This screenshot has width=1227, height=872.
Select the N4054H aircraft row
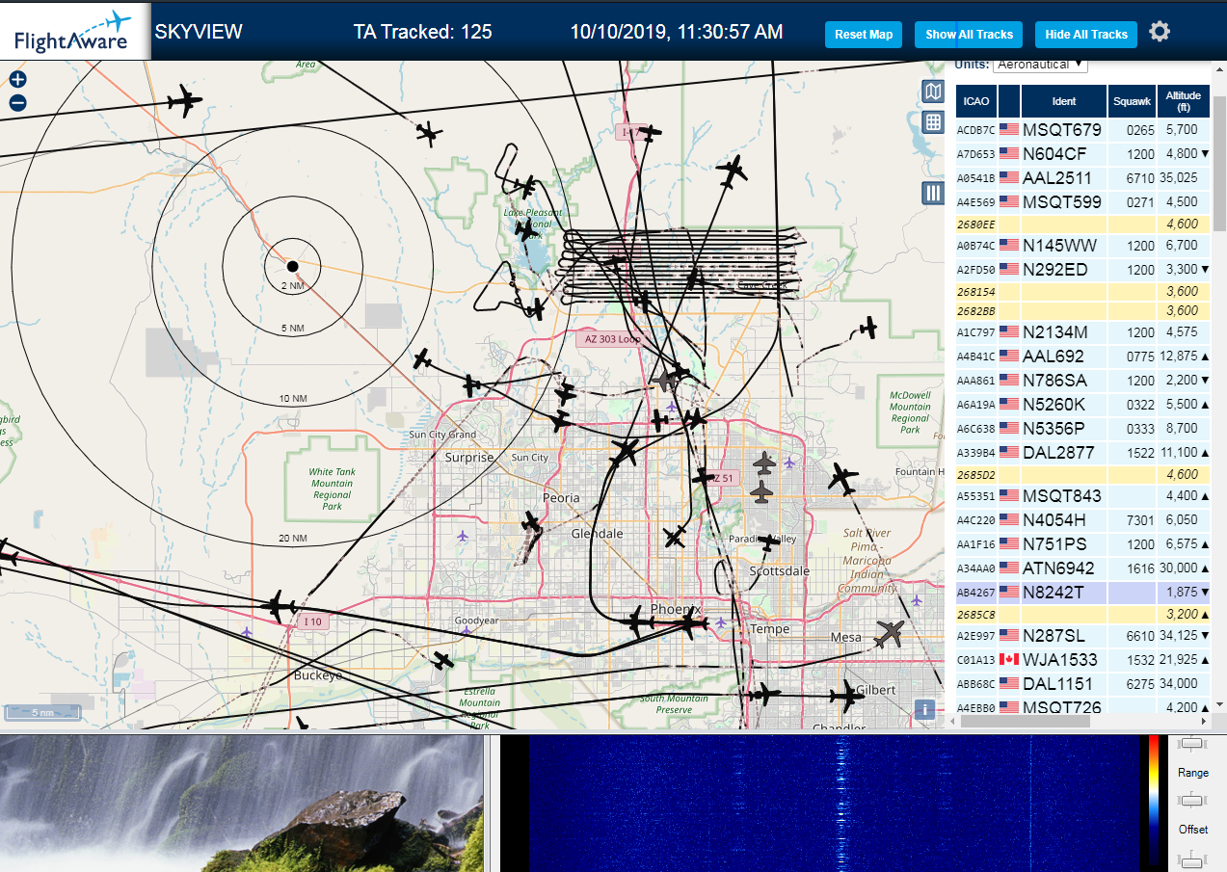coord(1082,519)
